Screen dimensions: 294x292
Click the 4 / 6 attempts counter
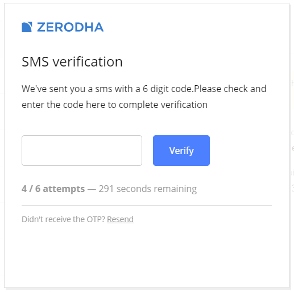[x=53, y=189]
